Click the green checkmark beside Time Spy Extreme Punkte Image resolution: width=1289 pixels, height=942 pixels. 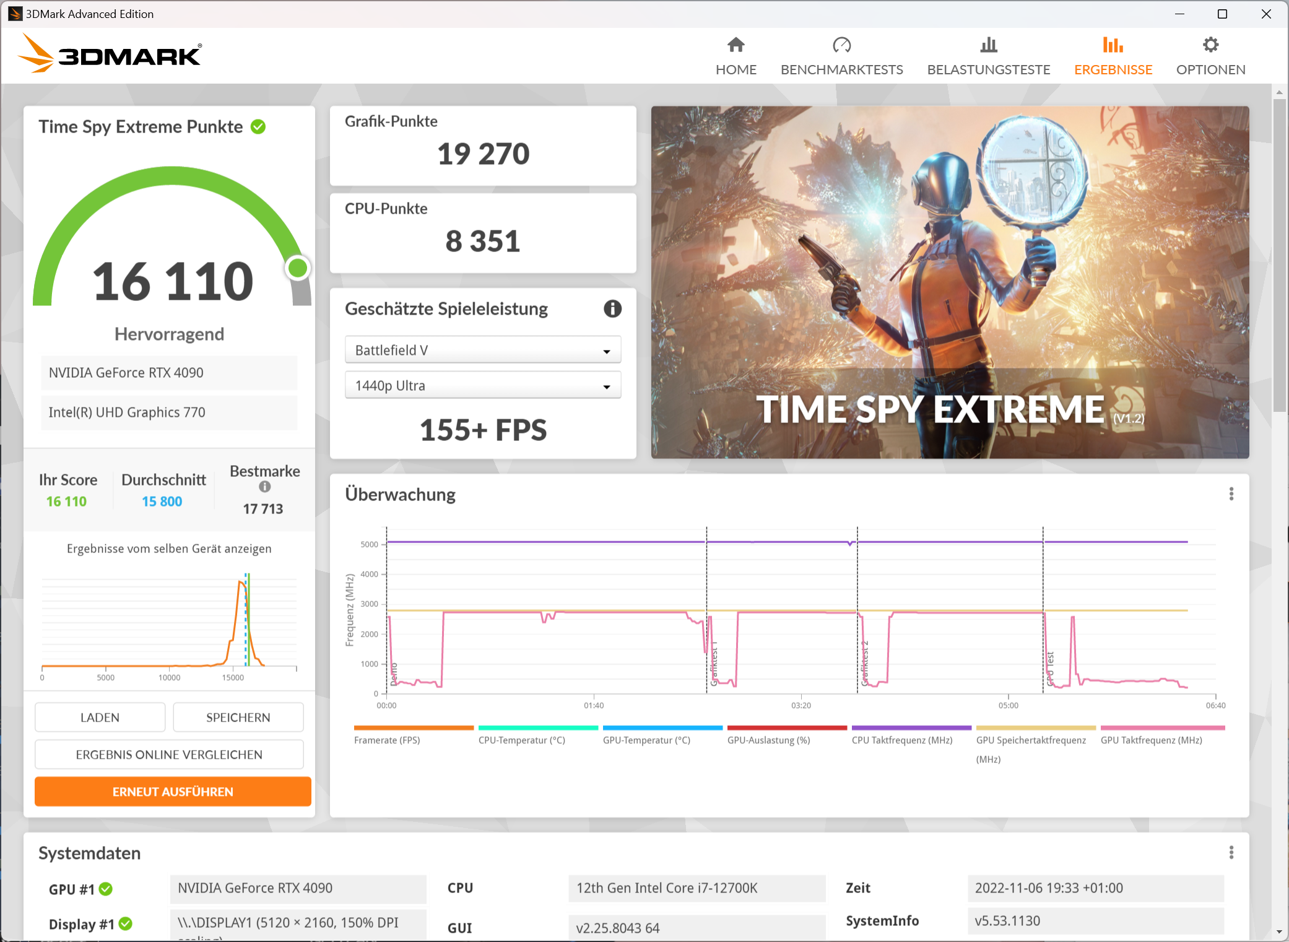click(258, 126)
